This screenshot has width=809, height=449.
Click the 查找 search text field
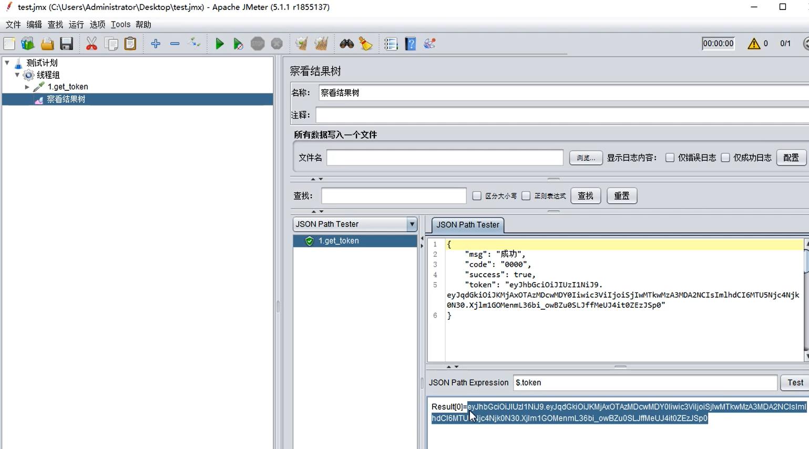(394, 196)
